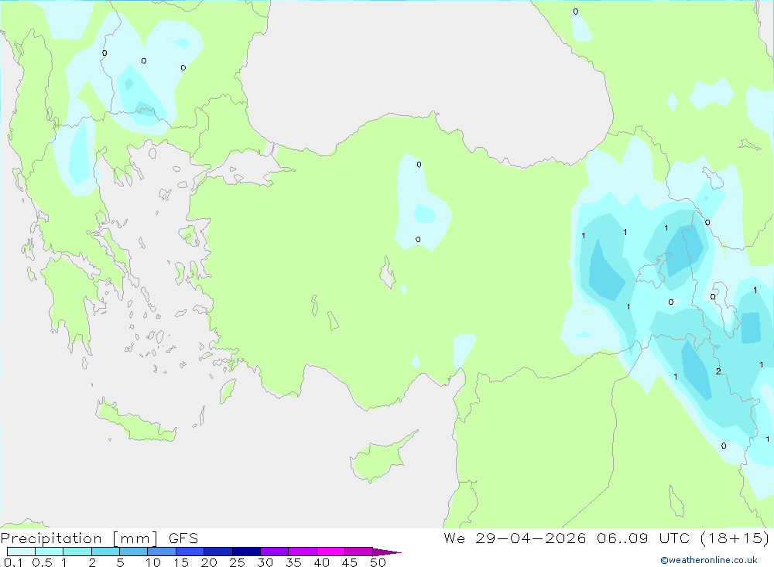
Task: Click the Precipitation [mm] GFS title
Action: (99, 538)
